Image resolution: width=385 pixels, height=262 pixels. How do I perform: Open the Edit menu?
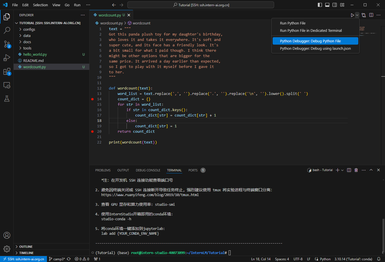pos(25,5)
